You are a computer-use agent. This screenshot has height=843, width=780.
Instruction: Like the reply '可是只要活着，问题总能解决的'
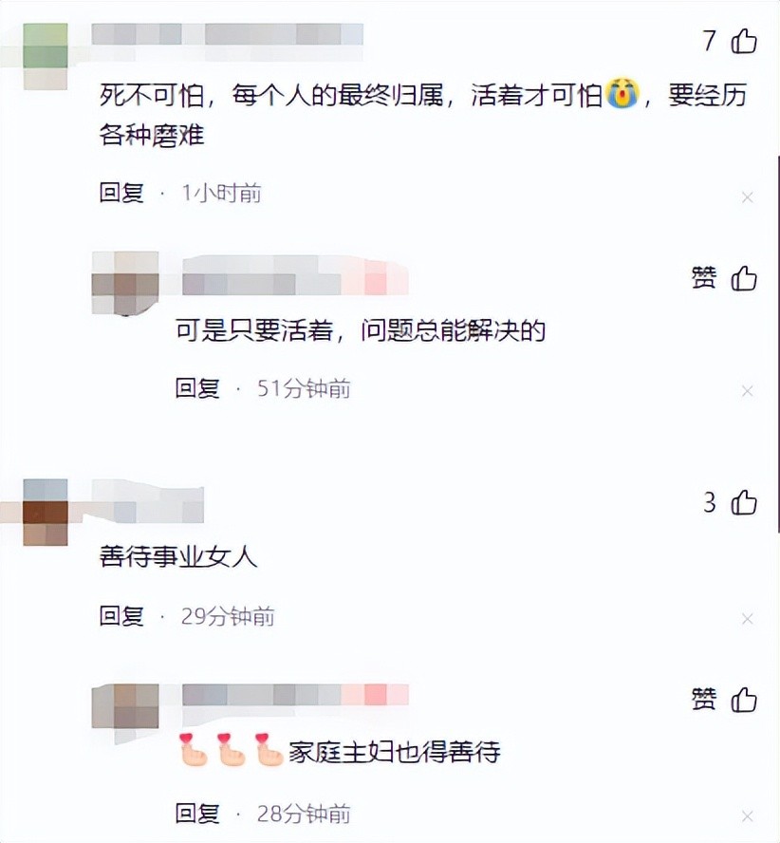[x=743, y=278]
